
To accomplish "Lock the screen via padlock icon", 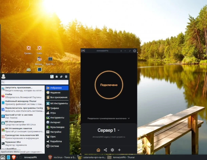I will point(57,76).
